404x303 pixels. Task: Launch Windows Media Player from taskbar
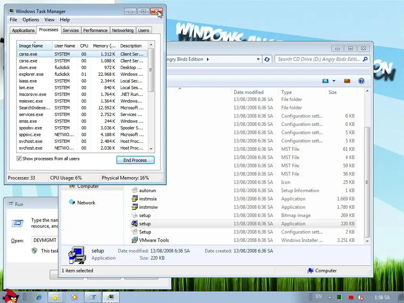coord(75,297)
